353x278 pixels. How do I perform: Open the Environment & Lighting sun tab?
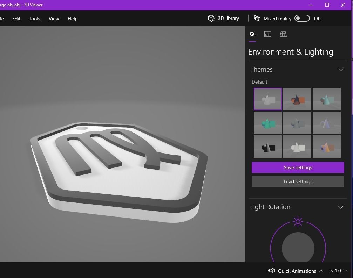[252, 34]
